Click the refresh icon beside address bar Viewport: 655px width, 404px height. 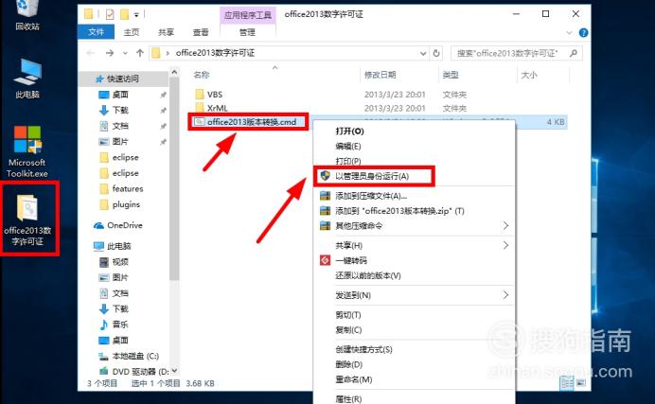click(436, 53)
